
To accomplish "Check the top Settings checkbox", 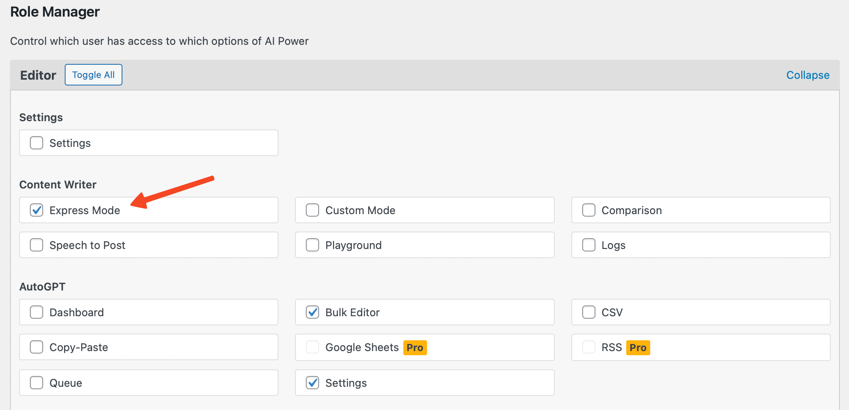I will [37, 143].
